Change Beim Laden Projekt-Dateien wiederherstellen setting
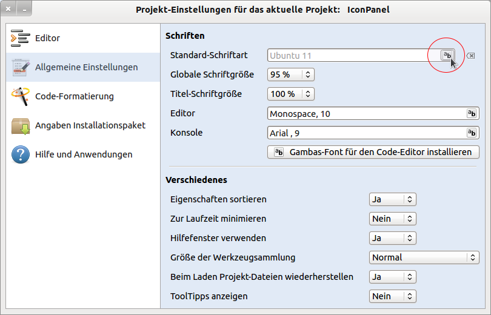Screen dimensions: 491x315 point(393,277)
